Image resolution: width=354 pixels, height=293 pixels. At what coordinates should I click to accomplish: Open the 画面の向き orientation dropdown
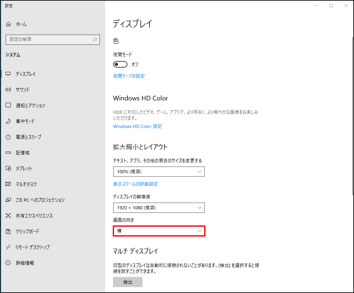(x=159, y=231)
